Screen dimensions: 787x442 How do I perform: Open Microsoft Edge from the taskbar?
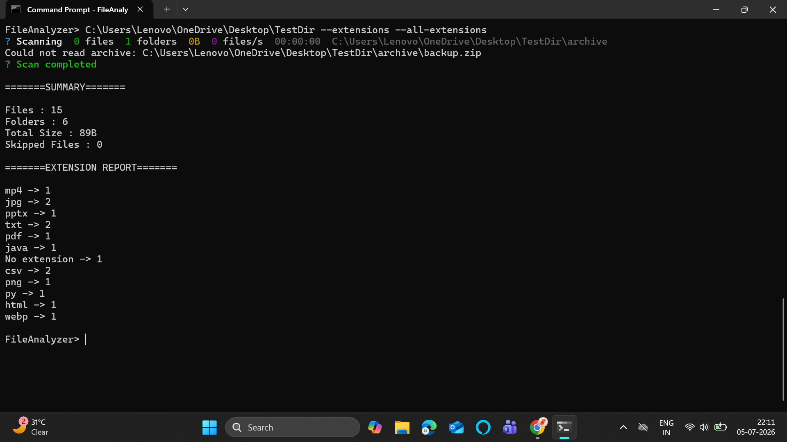pyautogui.click(x=429, y=427)
